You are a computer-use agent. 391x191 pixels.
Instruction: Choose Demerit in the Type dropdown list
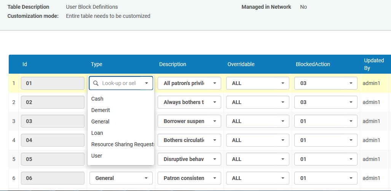(x=101, y=110)
